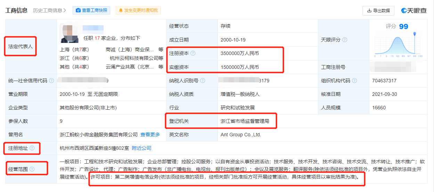Click the 工商信息 section heading

(x=16, y=10)
